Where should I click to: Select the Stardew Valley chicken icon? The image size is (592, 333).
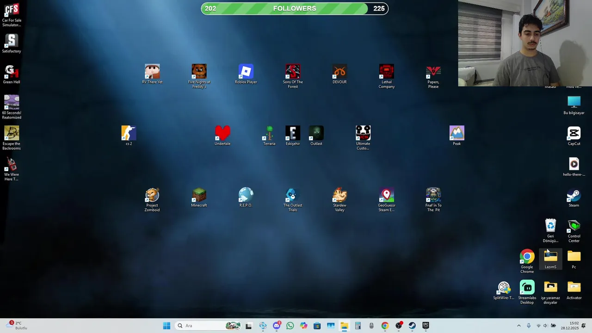click(339, 200)
